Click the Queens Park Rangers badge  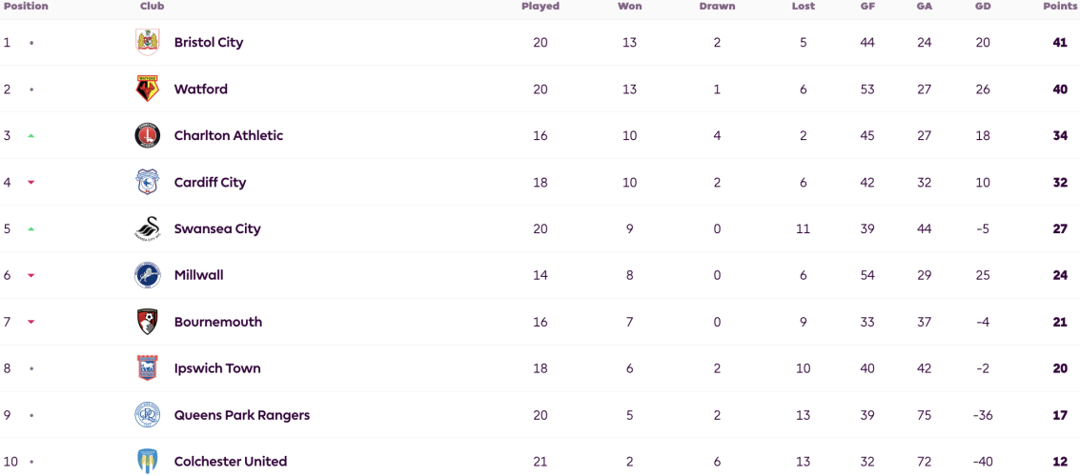(x=148, y=415)
